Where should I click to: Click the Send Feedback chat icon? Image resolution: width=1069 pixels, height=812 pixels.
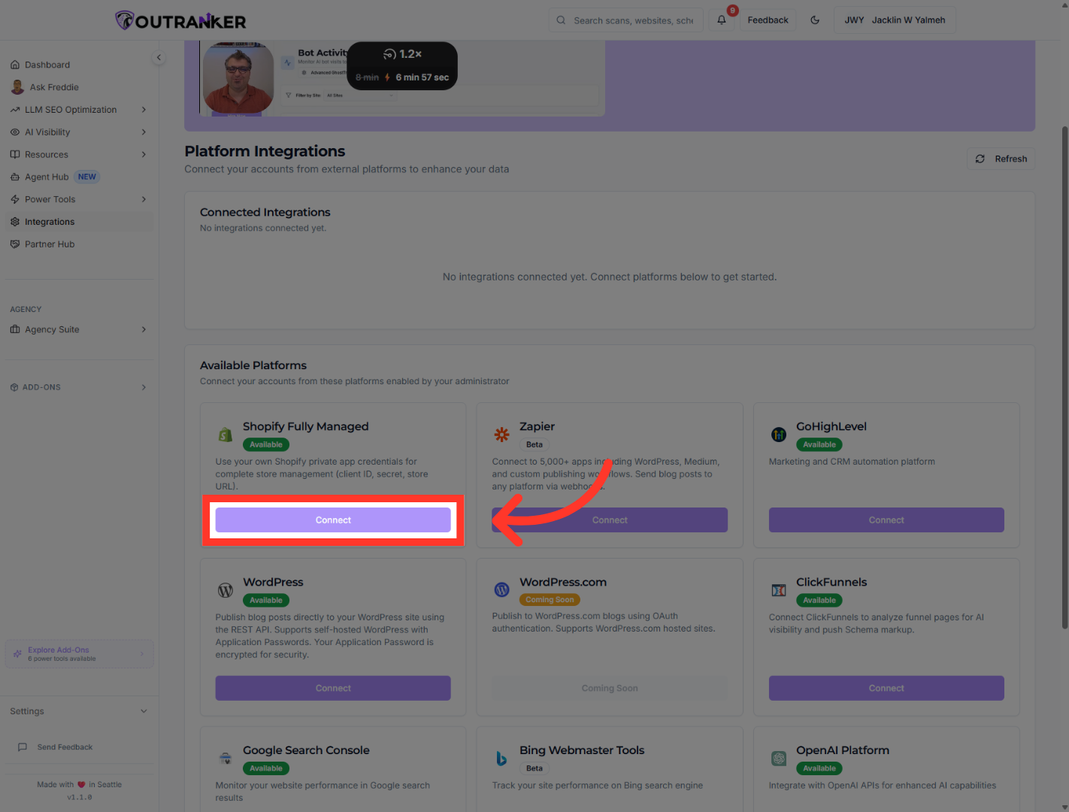click(x=23, y=747)
